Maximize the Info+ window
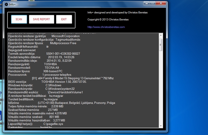Viewport: 208px width, 135px height. pos(153,3)
